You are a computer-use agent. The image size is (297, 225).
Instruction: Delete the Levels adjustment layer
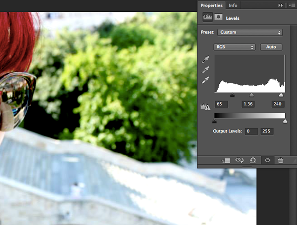pos(281,160)
